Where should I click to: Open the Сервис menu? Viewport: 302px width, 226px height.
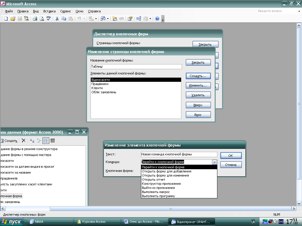tap(65, 11)
